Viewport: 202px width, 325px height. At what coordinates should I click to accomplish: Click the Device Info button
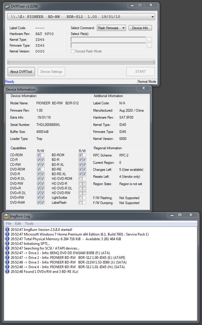pos(140,28)
